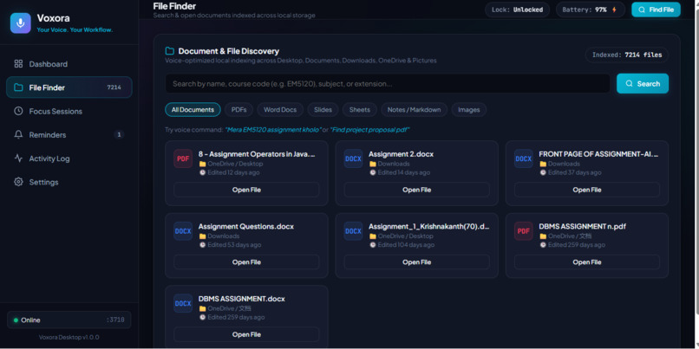Screen dimensions: 699x349
Task: Click the Document & File Discovery folder icon
Action: point(170,51)
